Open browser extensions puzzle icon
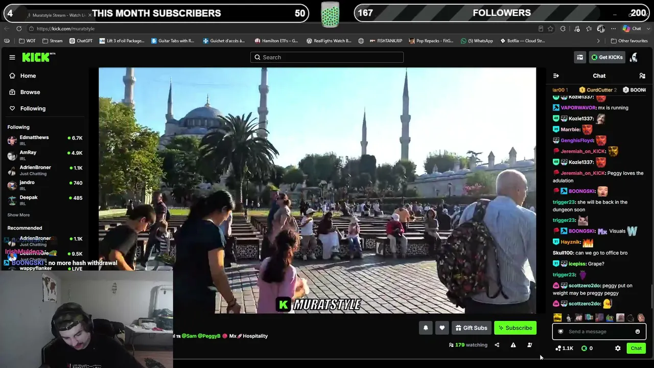Screen dimensions: 654x368 click(563, 29)
